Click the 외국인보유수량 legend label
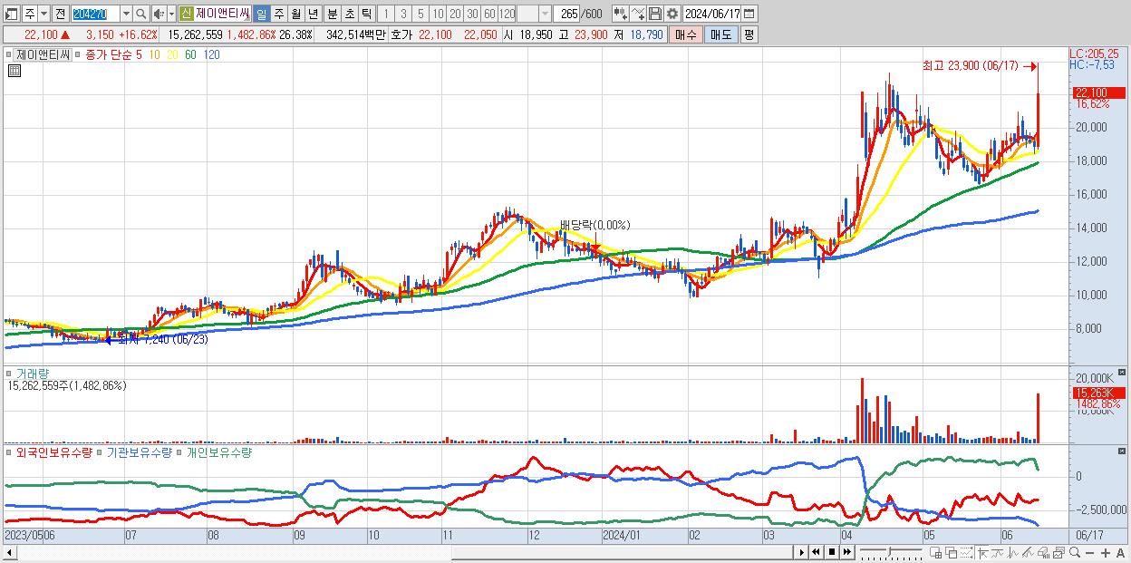 pos(53,451)
